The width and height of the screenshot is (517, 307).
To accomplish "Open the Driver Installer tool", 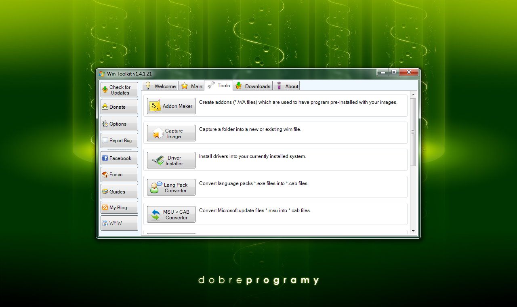I will [171, 160].
